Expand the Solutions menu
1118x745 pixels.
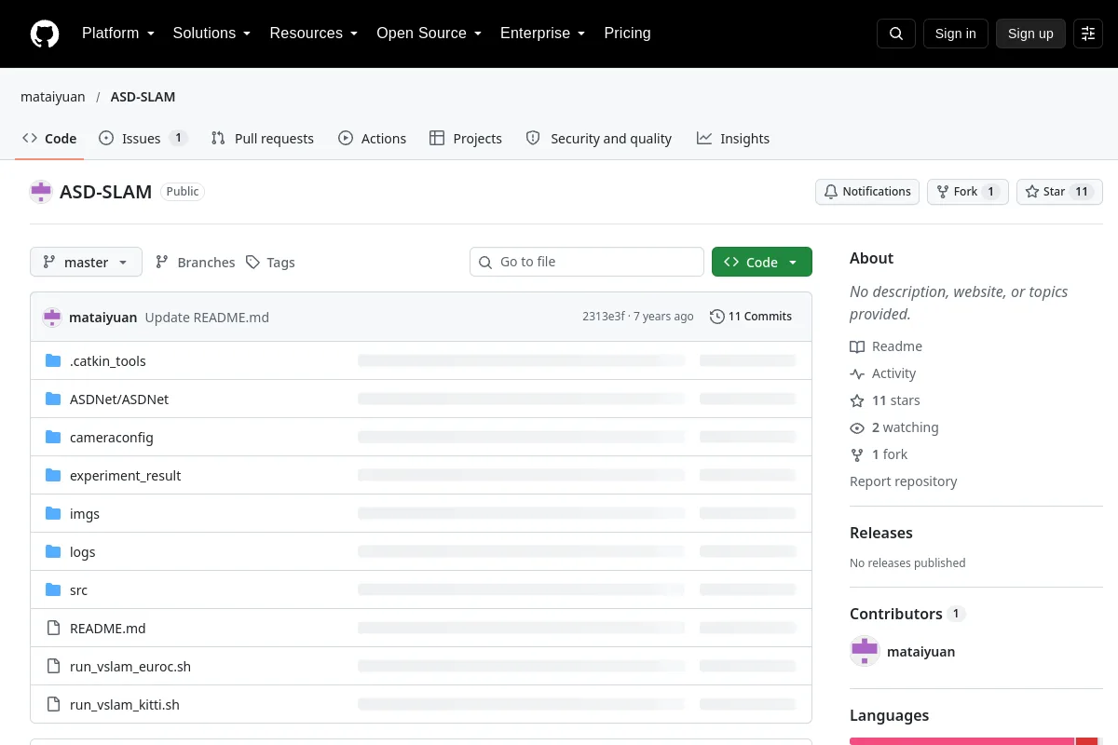[212, 34]
